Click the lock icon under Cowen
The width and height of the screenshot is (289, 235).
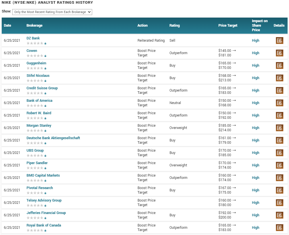[45, 56]
